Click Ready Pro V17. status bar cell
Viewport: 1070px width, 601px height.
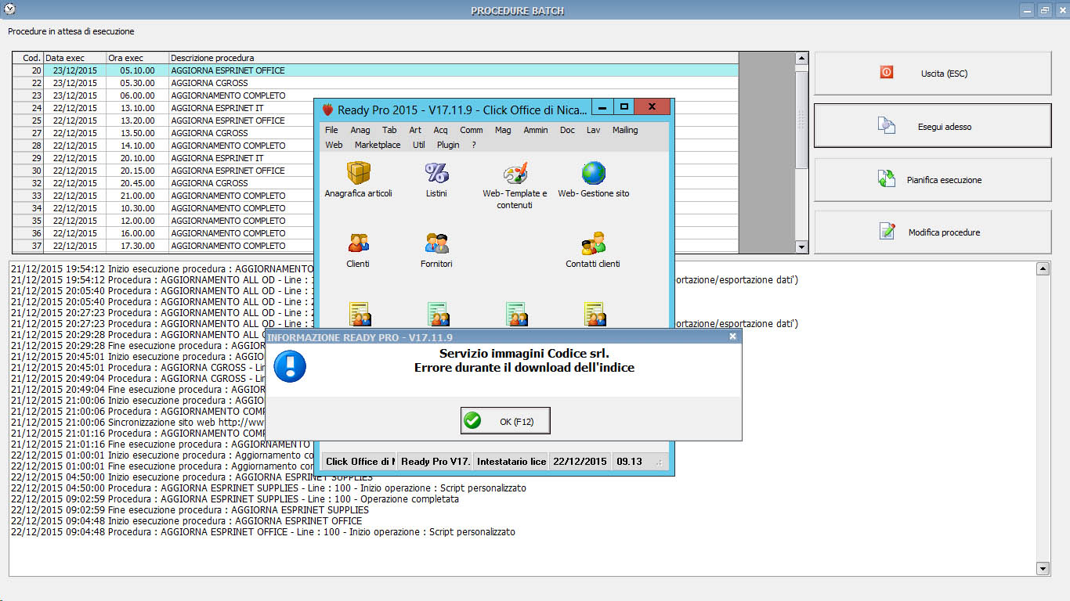pyautogui.click(x=436, y=462)
